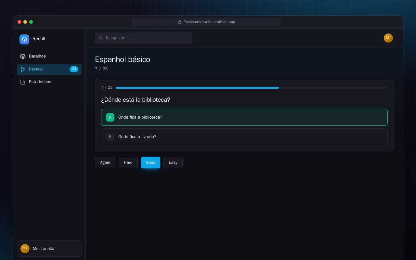Select answer 'Onde fica a biblioteca?'
This screenshot has width=416, height=260.
(244, 117)
